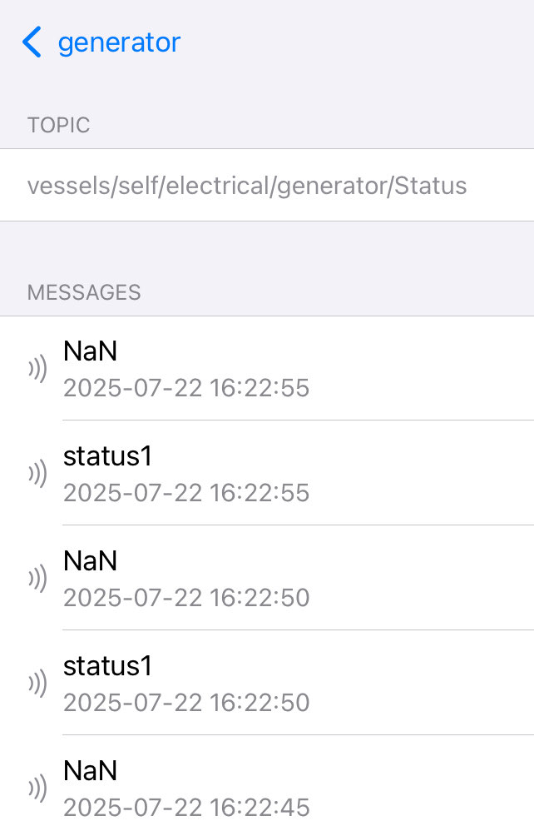The image size is (534, 826).
Task: Click timestamp 16:22:50 under the NaN message
Action: coord(186,597)
